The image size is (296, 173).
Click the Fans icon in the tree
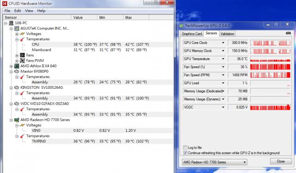(x=22, y=56)
